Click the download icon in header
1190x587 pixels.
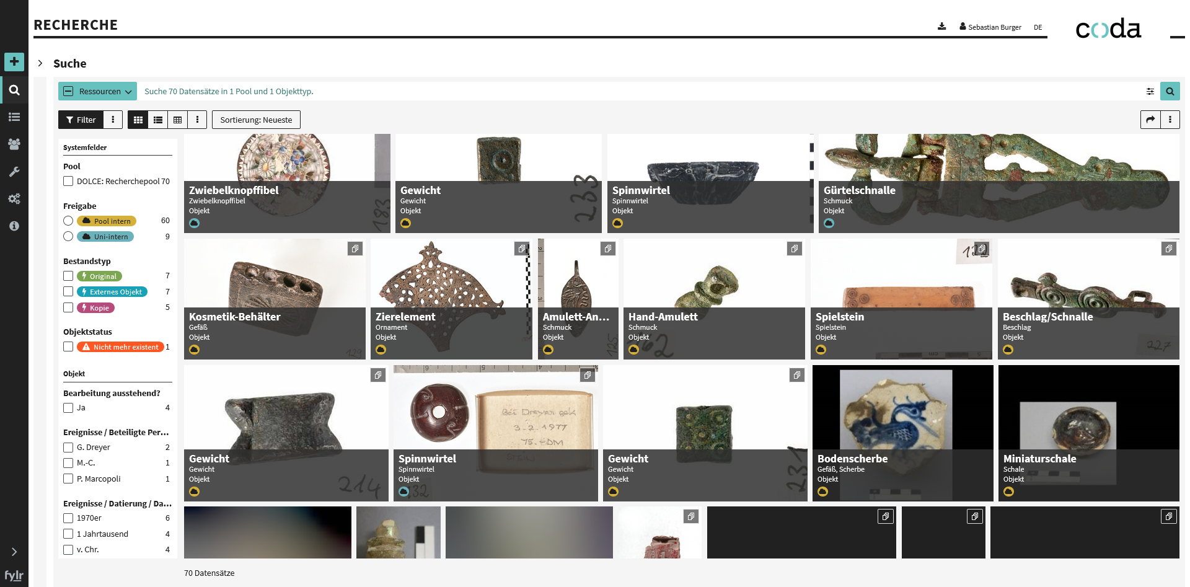click(941, 27)
